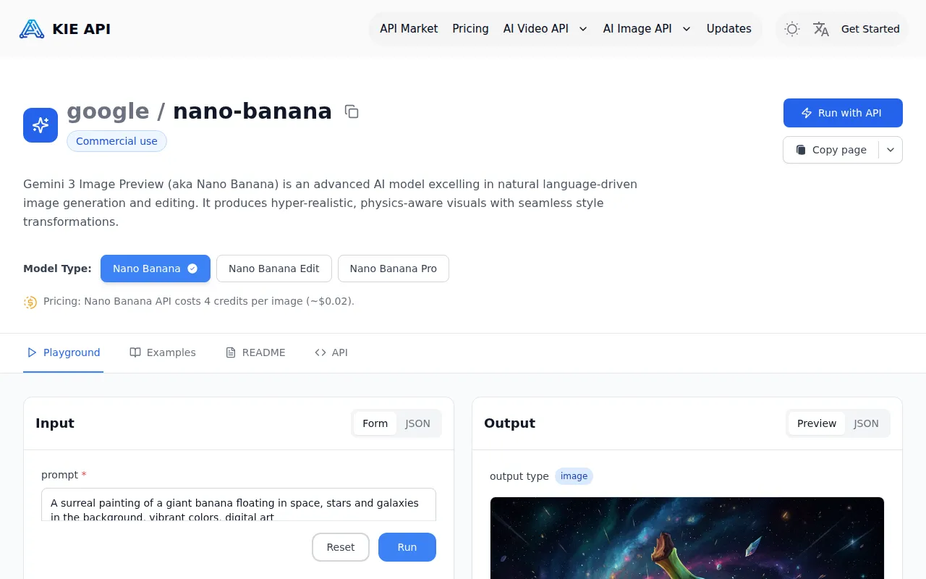Viewport: 926px width, 579px height.
Task: Open the Copy page dropdown arrow
Action: [x=891, y=150]
